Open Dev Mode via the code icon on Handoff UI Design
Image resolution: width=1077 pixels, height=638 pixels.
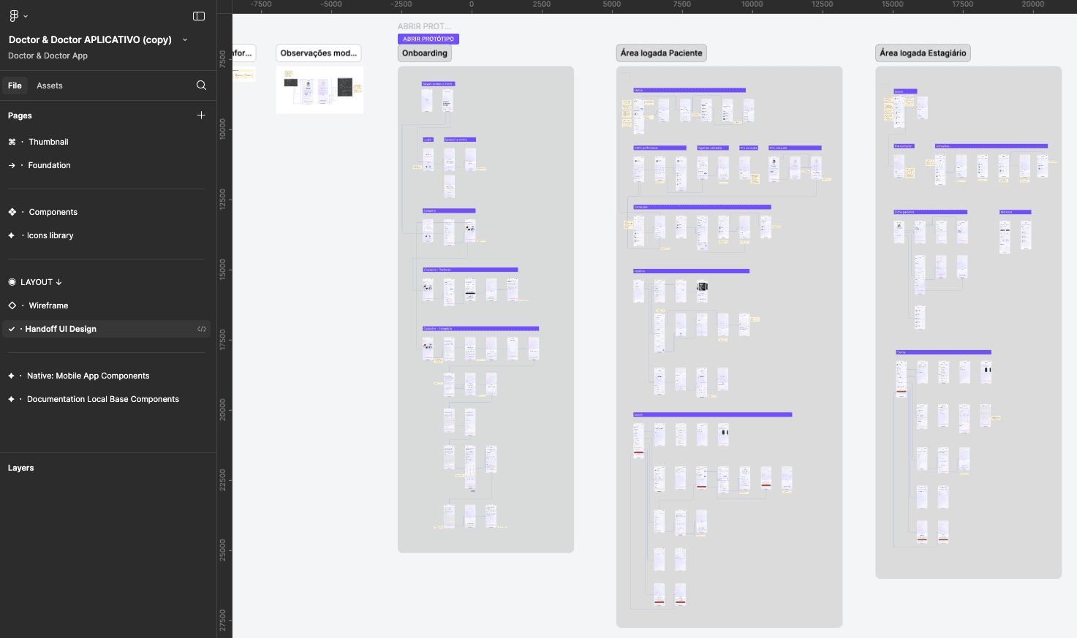click(202, 329)
